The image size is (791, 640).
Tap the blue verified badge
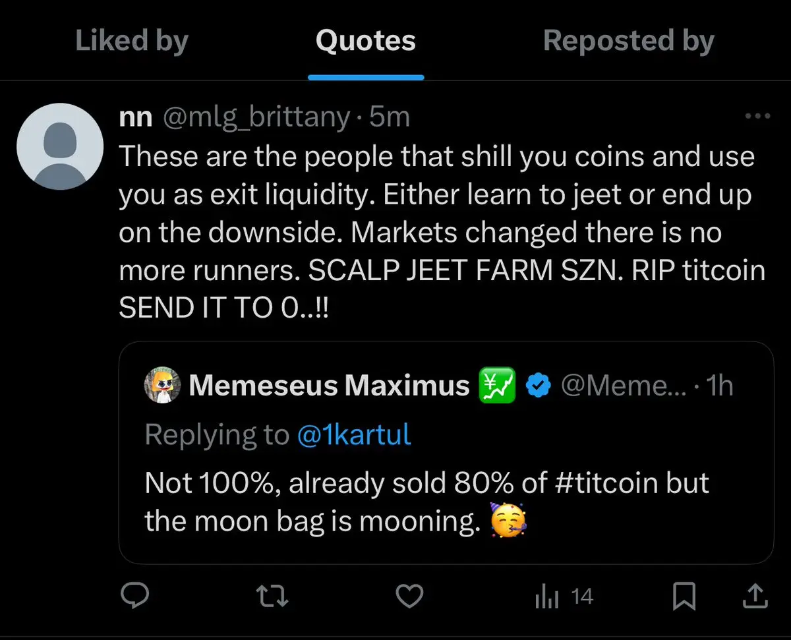click(538, 386)
